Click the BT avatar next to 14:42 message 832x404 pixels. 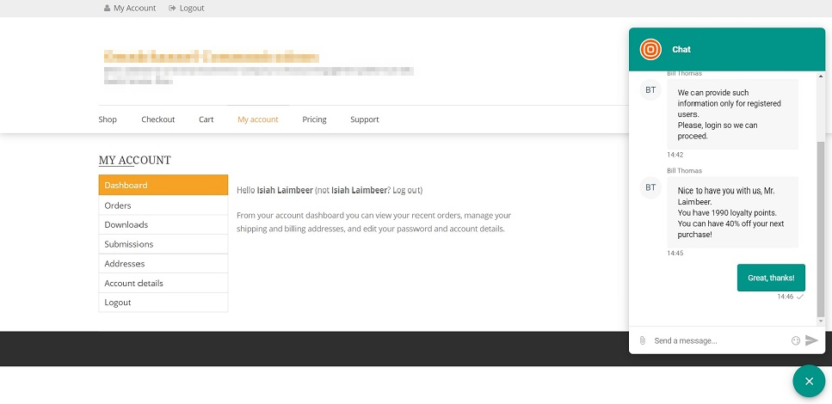650,90
